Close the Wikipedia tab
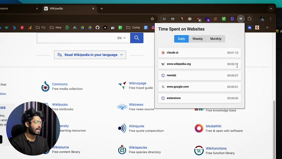This screenshot has height=159, width=282. click(x=93, y=9)
